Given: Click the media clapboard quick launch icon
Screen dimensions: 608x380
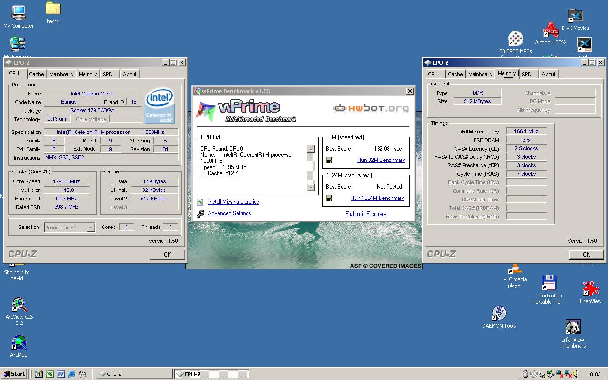Looking at the screenshot, I should 83,374.
